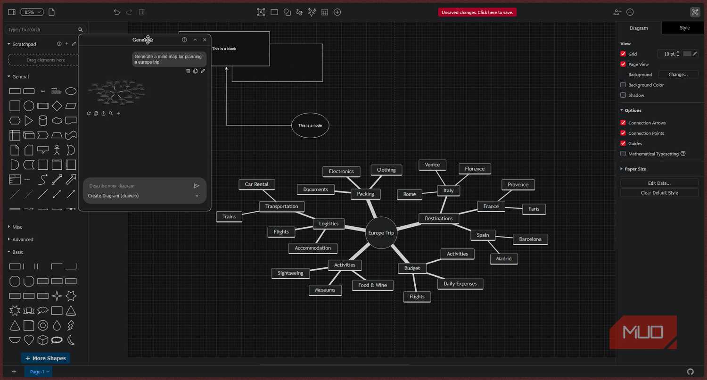Collapse the Scratchpad section
The height and width of the screenshot is (380, 707).
(x=22, y=44)
